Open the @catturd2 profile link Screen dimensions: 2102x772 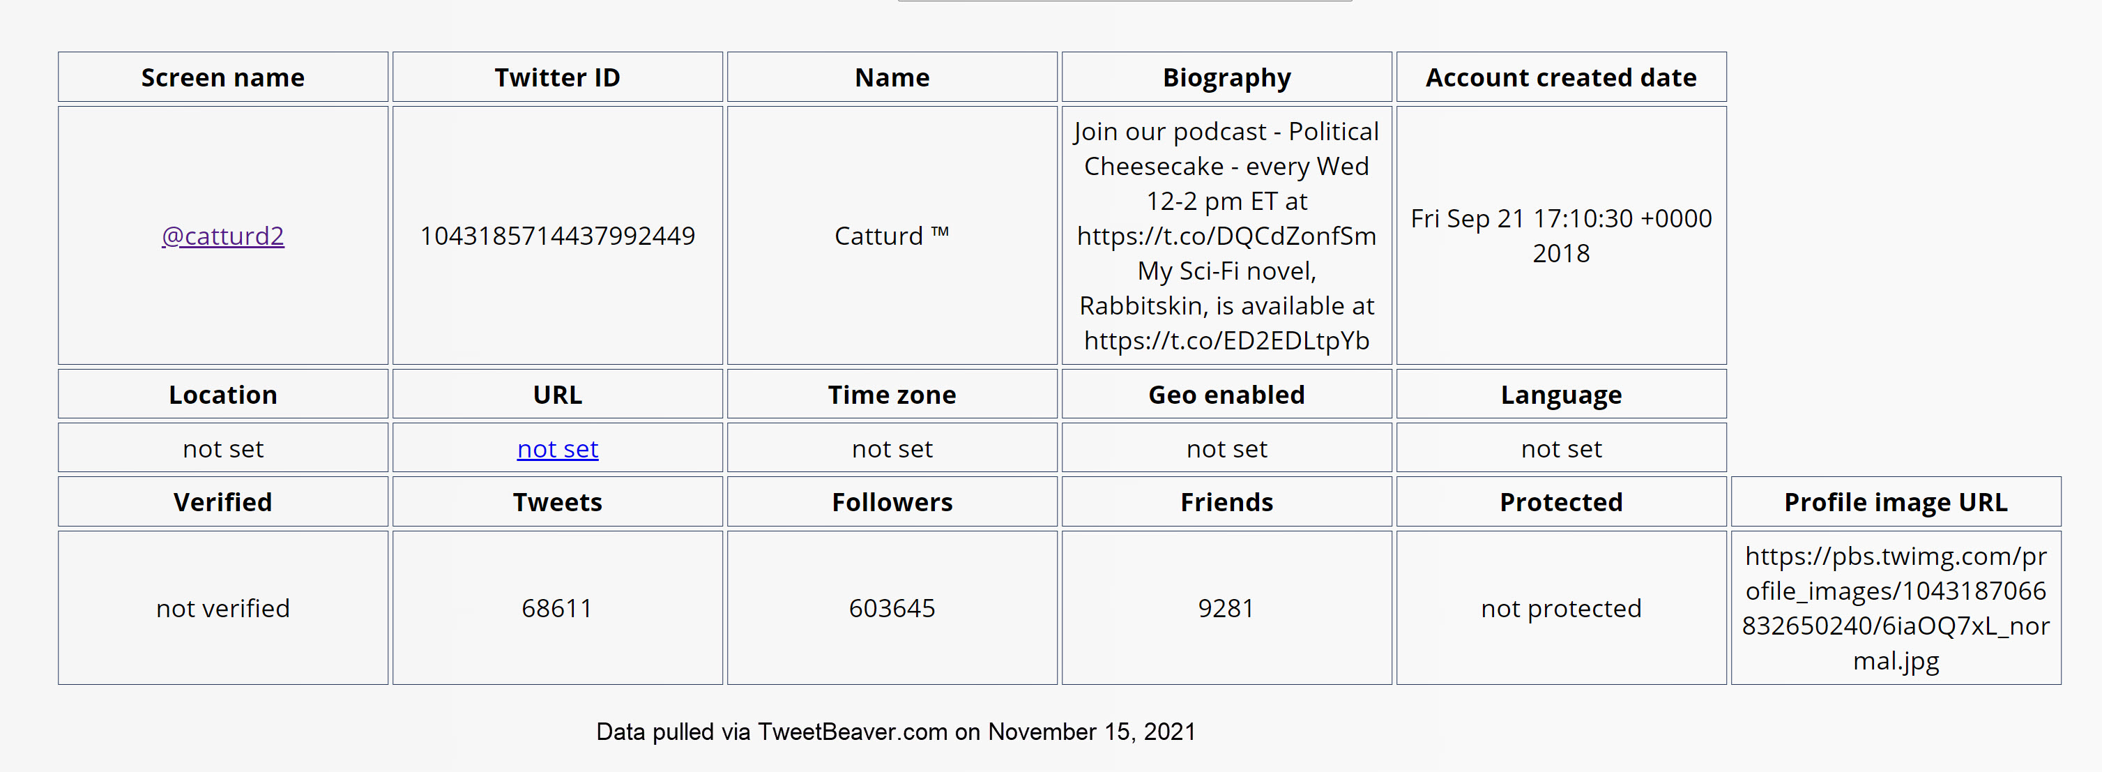point(223,236)
